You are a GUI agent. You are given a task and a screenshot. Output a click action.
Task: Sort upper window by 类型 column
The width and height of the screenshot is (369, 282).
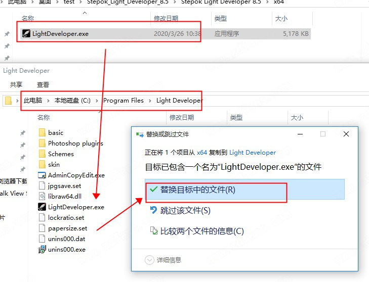[221, 18]
